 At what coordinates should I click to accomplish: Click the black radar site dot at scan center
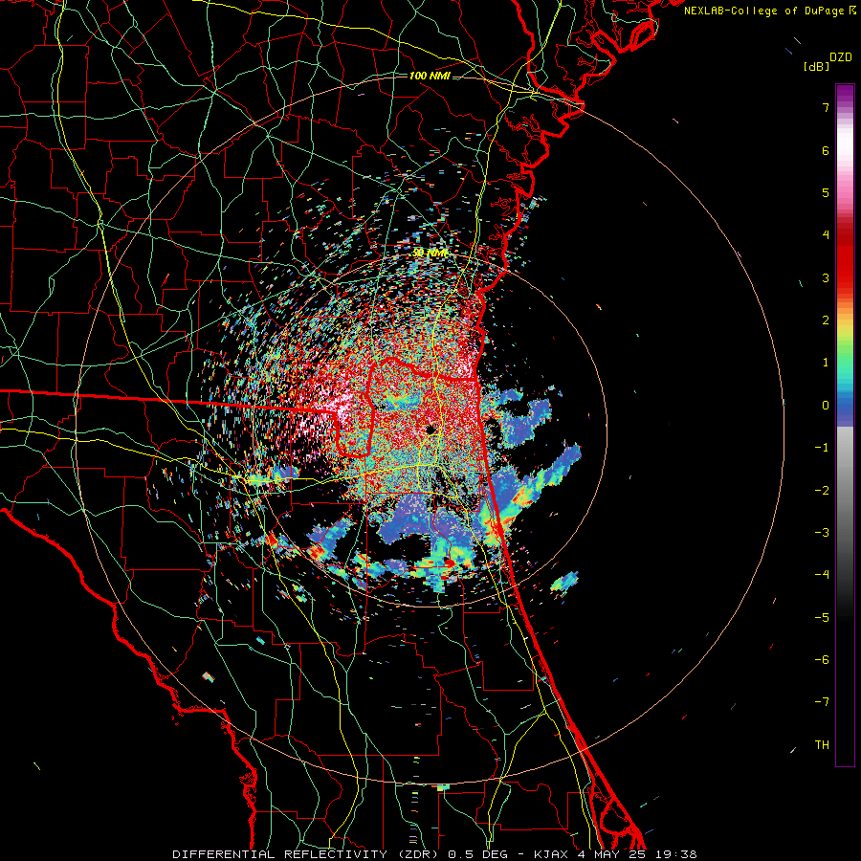point(430,430)
